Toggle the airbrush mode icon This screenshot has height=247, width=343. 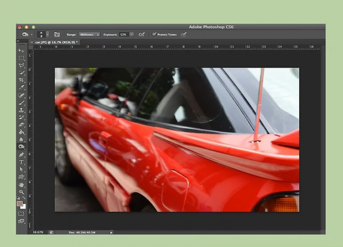point(141,35)
